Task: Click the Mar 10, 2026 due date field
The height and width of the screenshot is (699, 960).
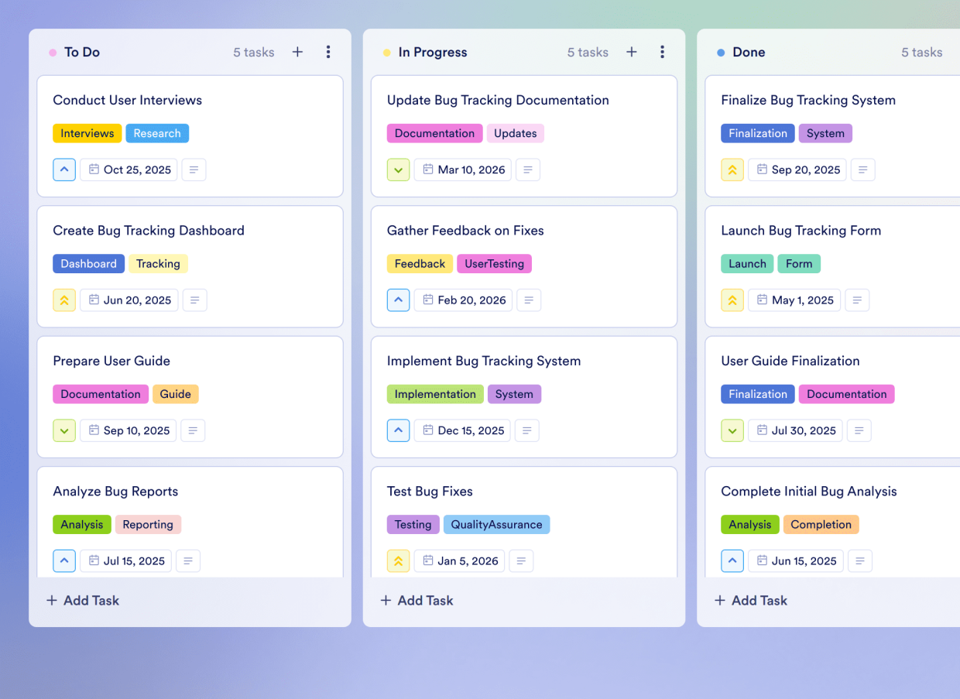Action: (x=462, y=170)
